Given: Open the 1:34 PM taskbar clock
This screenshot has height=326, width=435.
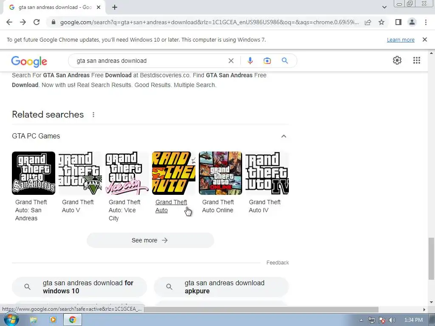Looking at the screenshot, I should 413,320.
